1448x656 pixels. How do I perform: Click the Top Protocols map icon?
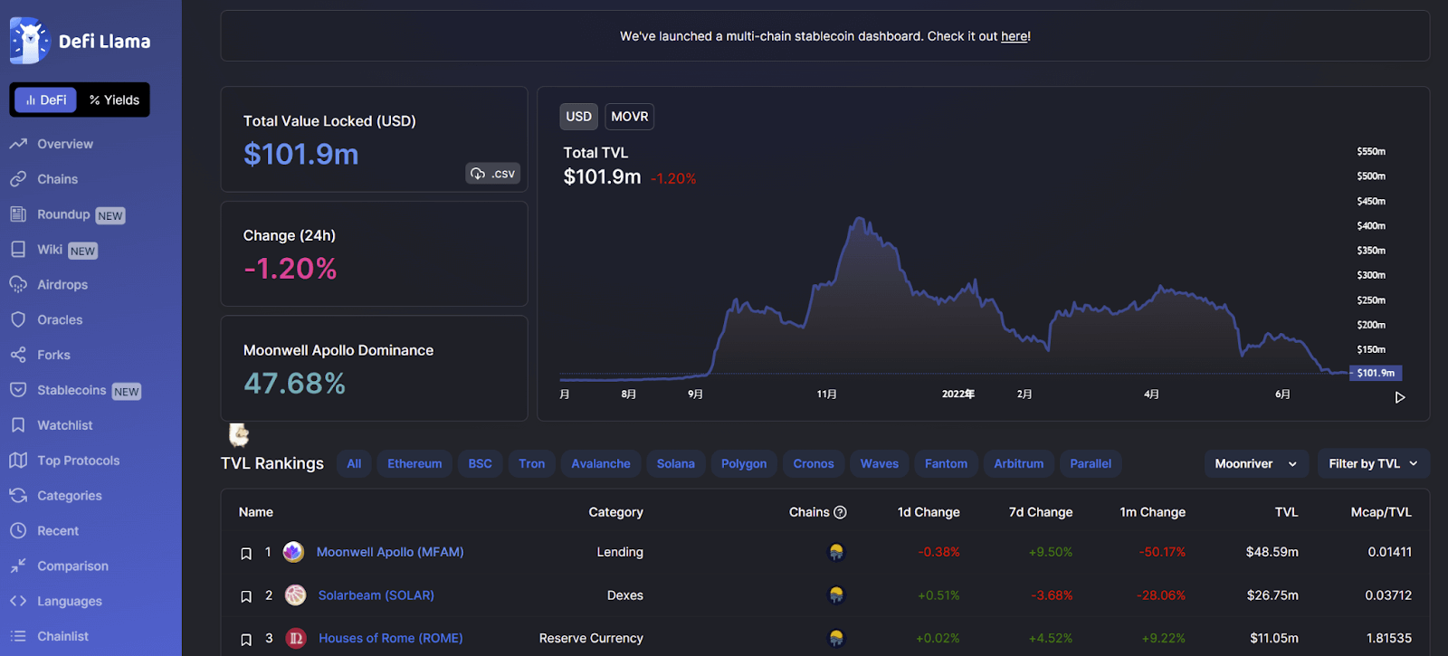[x=18, y=461]
